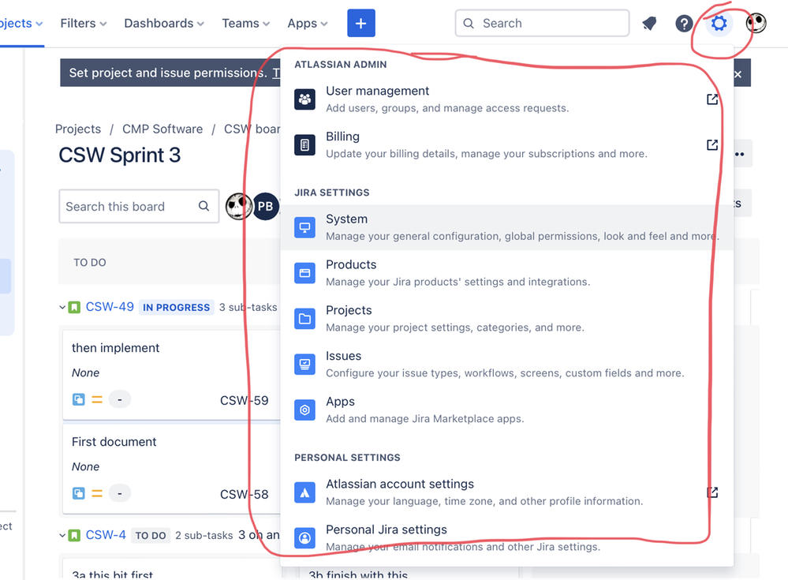Screen dimensions: 788x580
Task: Click the sub-task icon on CSW-59 card
Action: (78, 399)
